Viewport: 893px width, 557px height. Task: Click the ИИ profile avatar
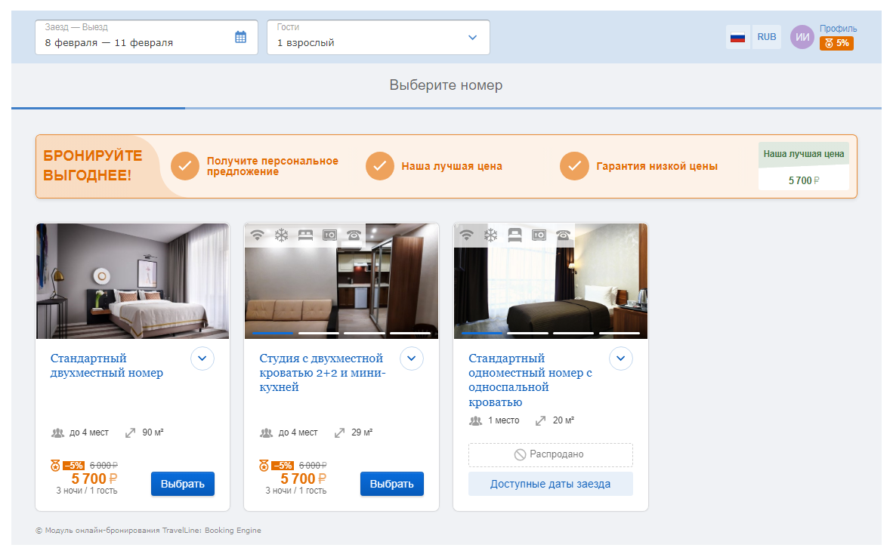pyautogui.click(x=802, y=38)
